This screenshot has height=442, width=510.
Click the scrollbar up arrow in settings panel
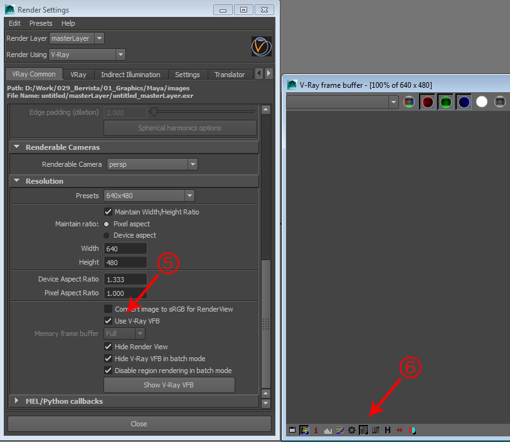[x=266, y=110]
